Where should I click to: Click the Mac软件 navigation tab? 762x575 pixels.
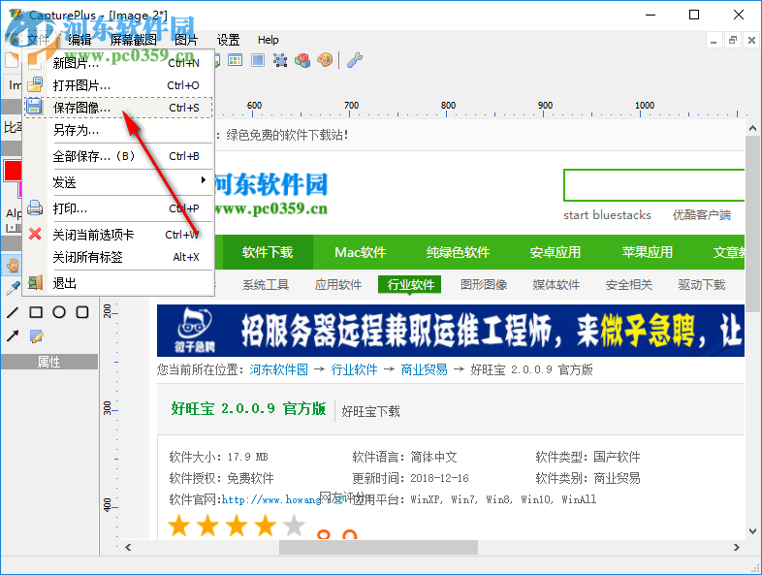pyautogui.click(x=360, y=252)
